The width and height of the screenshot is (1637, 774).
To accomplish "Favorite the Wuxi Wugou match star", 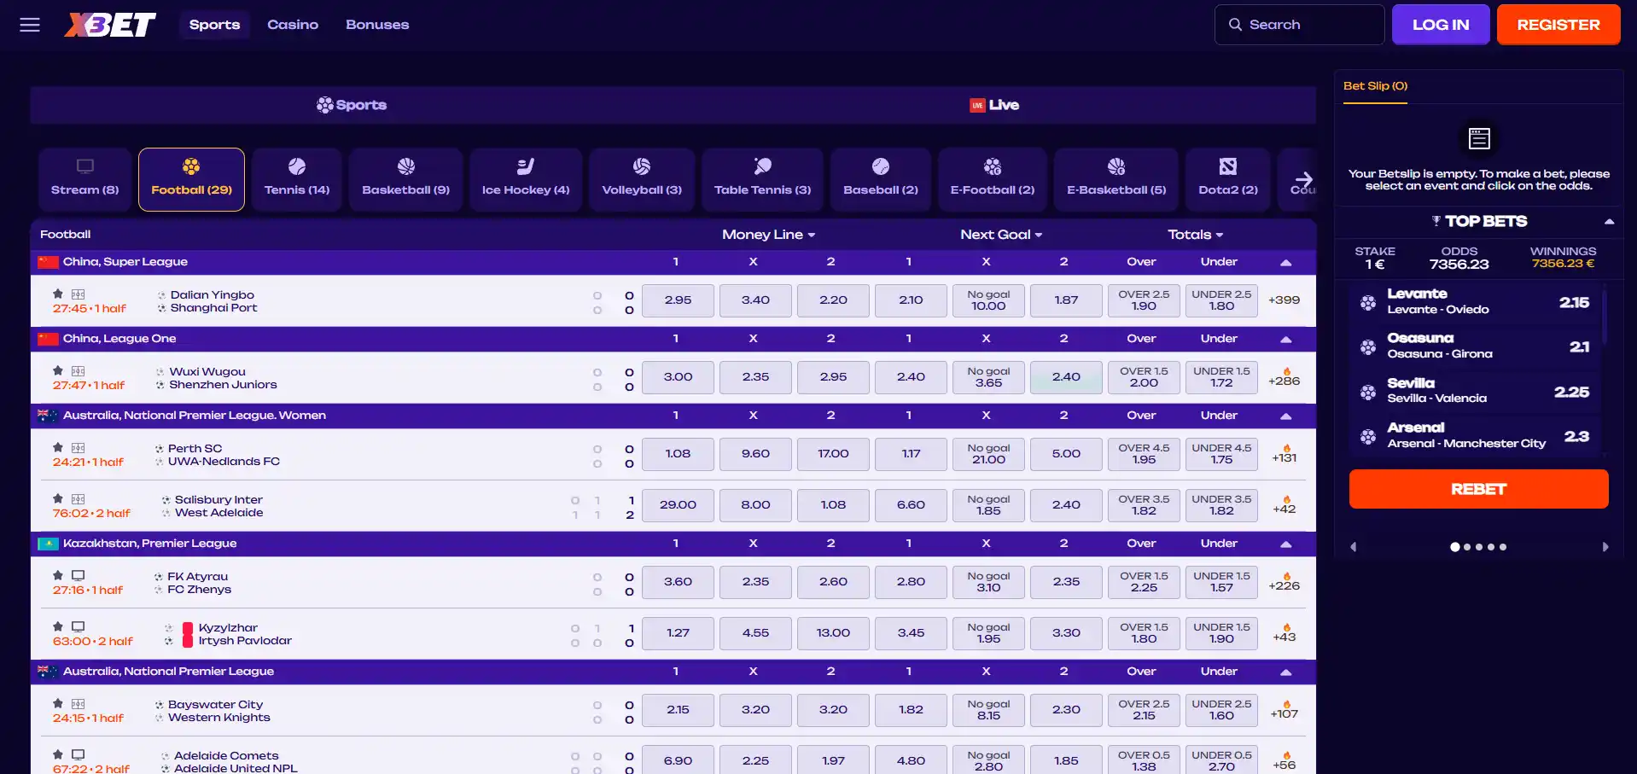I will tap(58, 371).
